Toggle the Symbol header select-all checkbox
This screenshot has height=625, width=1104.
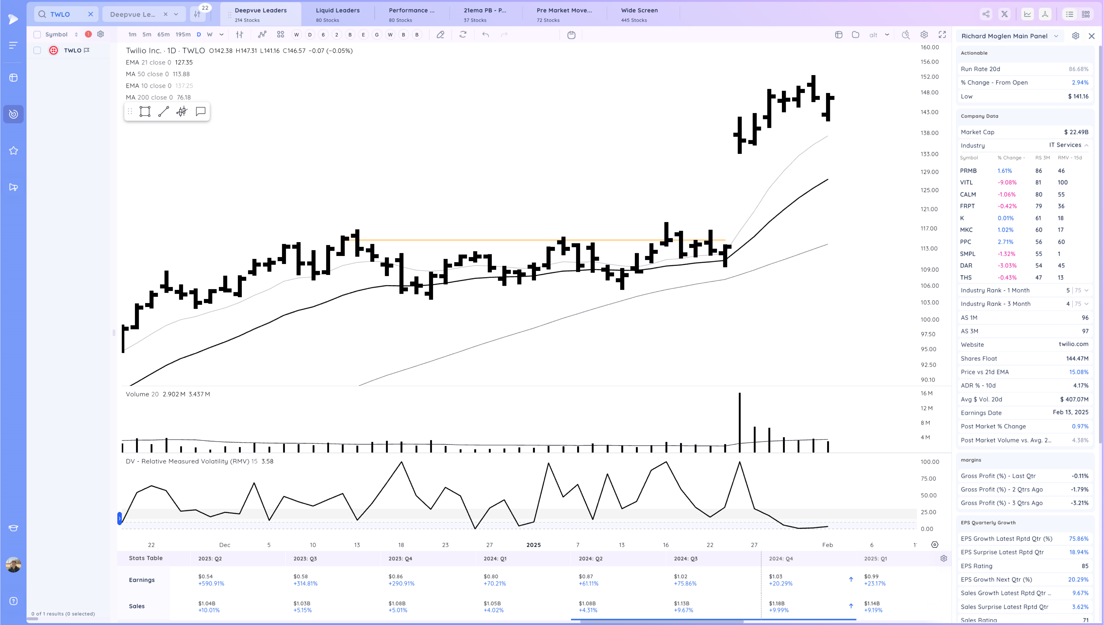[37, 35]
